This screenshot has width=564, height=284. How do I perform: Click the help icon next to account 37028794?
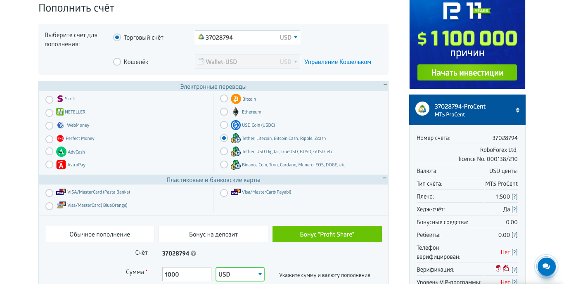click(193, 253)
